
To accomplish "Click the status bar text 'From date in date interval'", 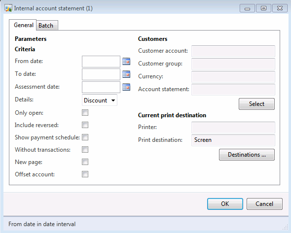I will [x=42, y=224].
